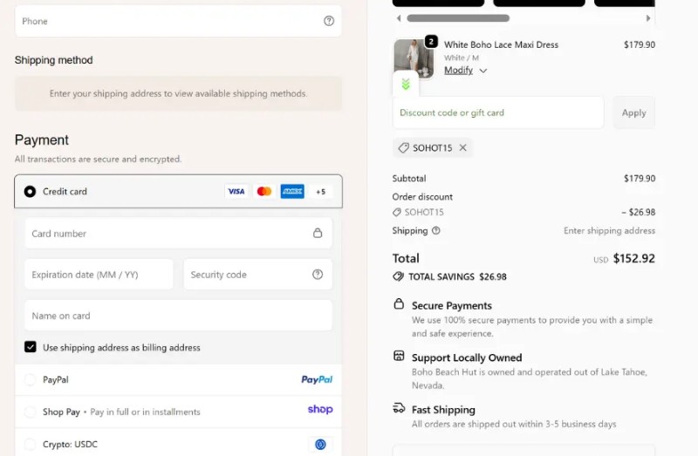Click the Apply discount button
The width and height of the screenshot is (698, 456).
point(634,112)
